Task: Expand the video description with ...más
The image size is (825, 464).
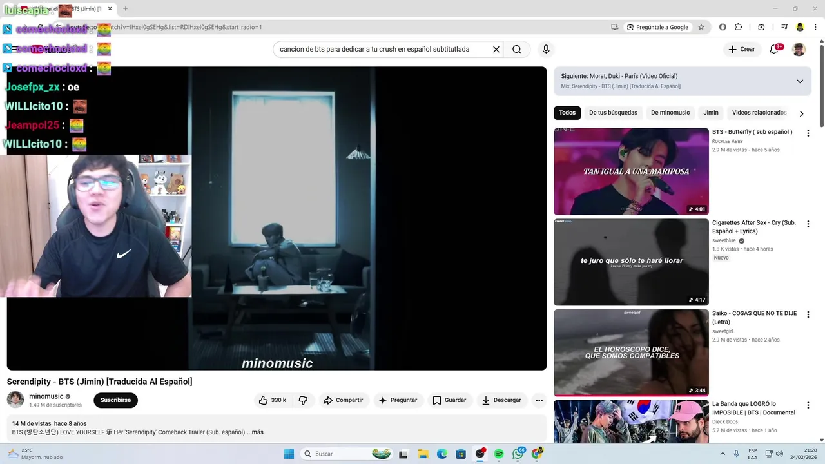Action: pyautogui.click(x=255, y=432)
